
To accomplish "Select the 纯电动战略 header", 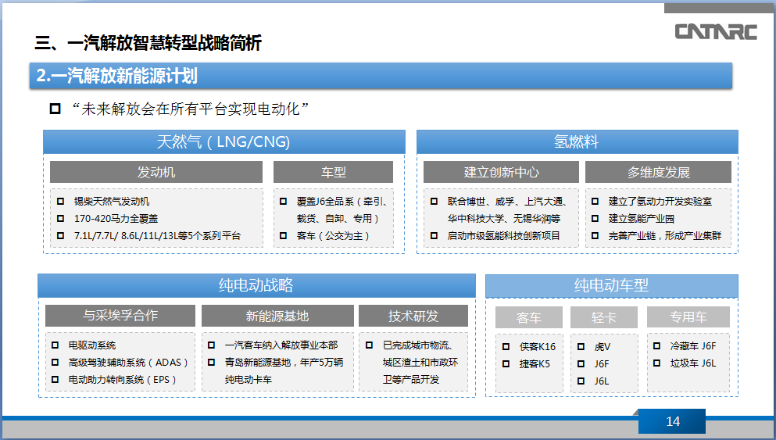I will (x=256, y=285).
